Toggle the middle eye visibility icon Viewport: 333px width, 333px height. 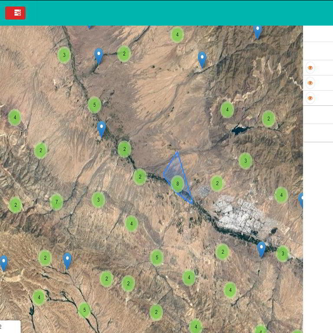310,83
